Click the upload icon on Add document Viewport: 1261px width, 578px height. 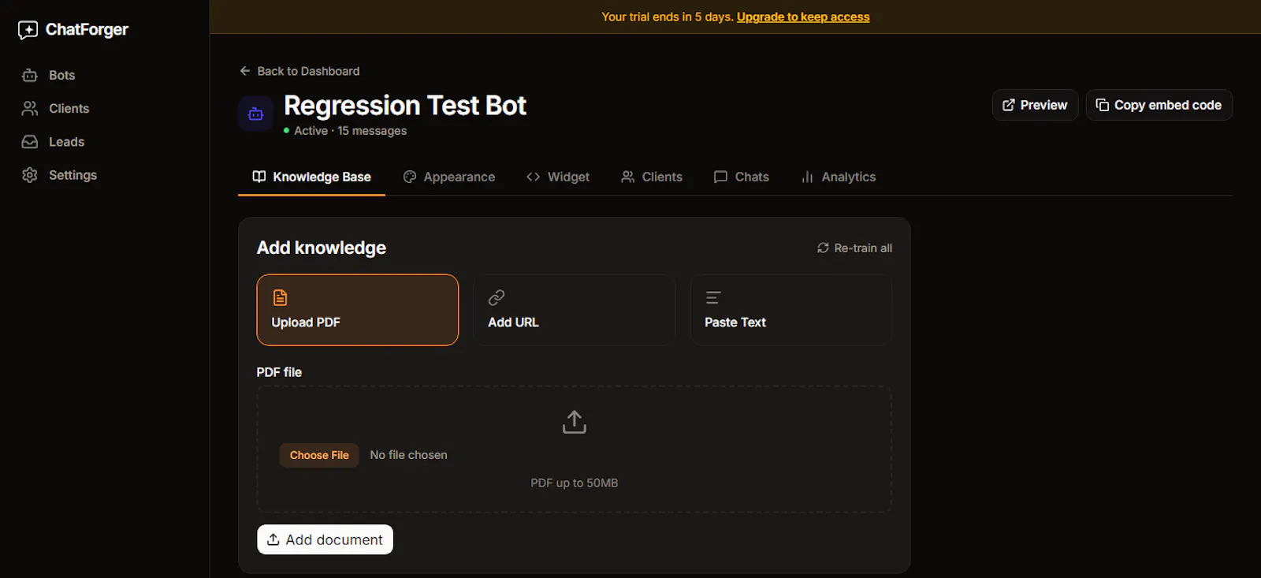273,539
